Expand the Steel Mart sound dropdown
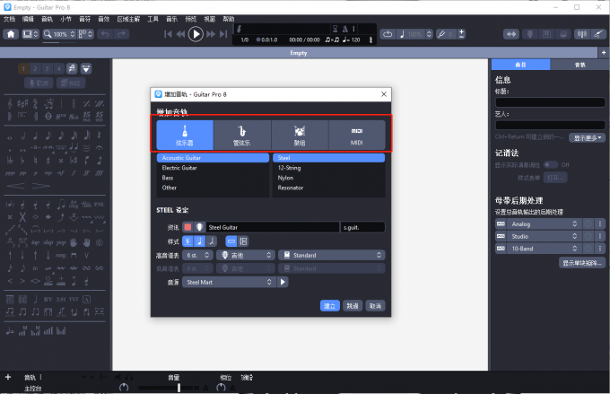 pos(229,282)
